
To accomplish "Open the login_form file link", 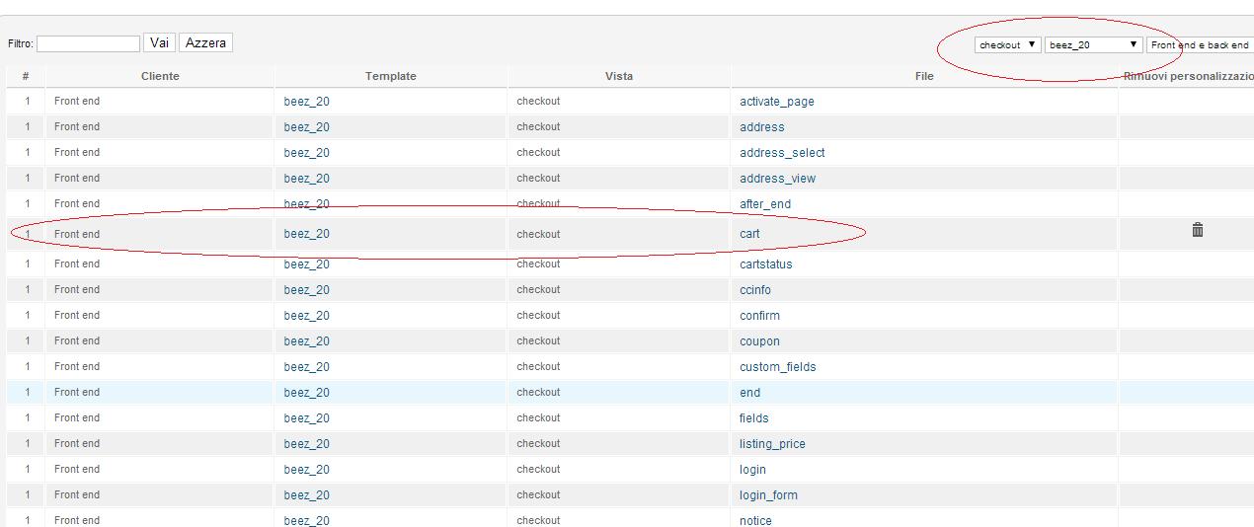I will [x=768, y=495].
